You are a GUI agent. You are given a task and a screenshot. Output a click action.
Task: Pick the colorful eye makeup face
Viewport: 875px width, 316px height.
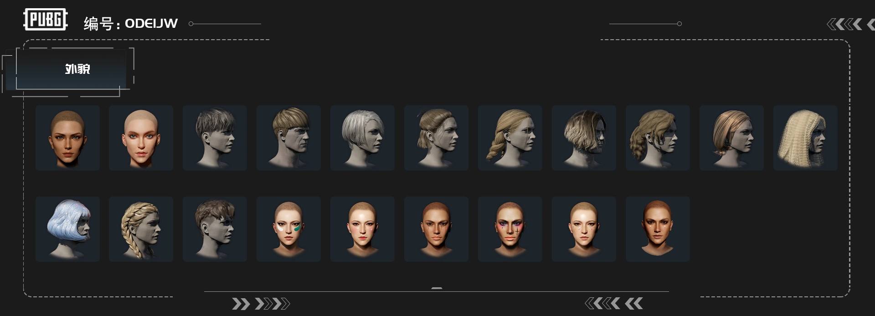pos(510,229)
